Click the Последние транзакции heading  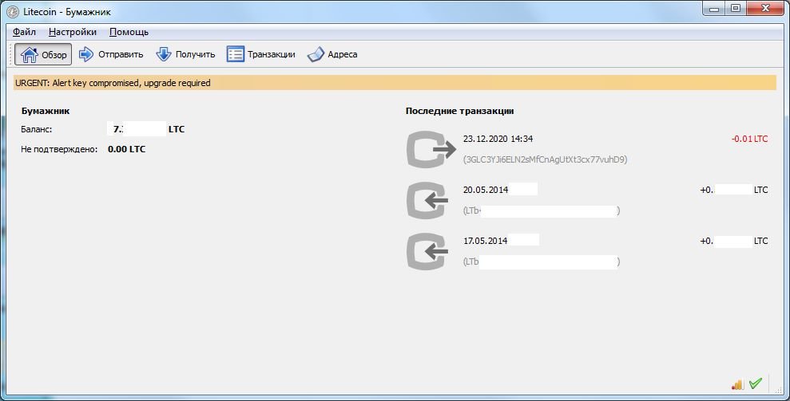pos(459,111)
